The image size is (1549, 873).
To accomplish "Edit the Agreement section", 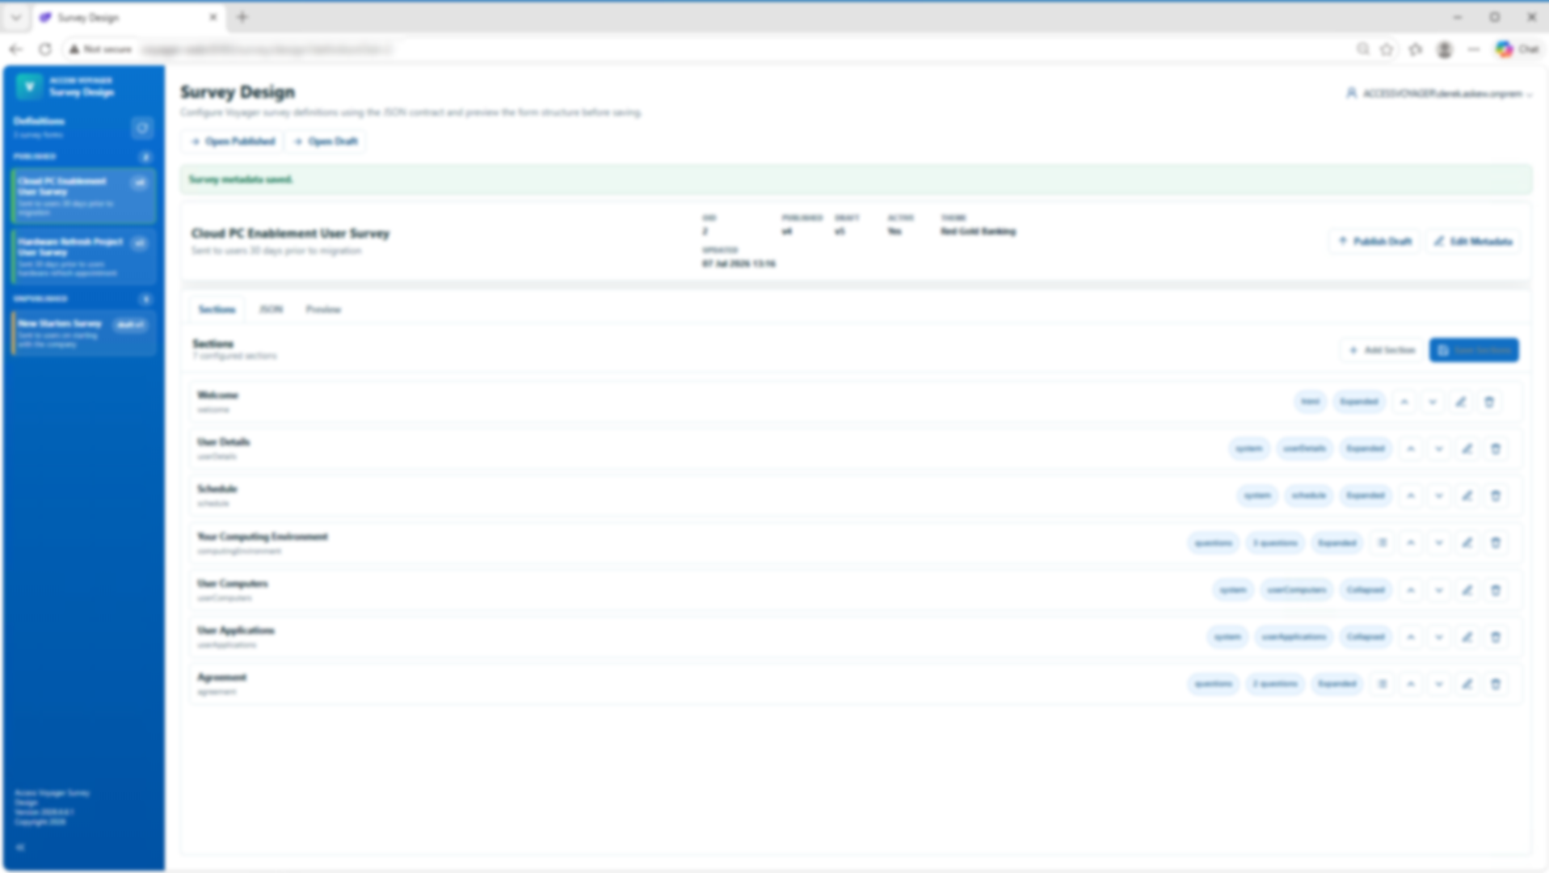I will [x=1467, y=684].
